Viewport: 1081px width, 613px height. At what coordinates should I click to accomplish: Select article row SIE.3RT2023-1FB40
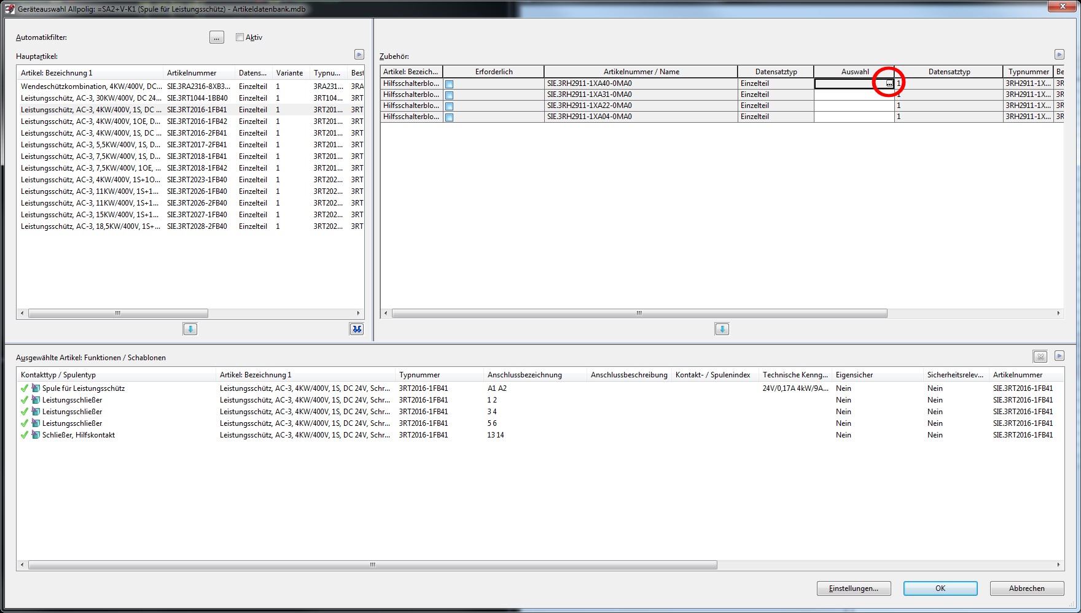tap(190, 180)
